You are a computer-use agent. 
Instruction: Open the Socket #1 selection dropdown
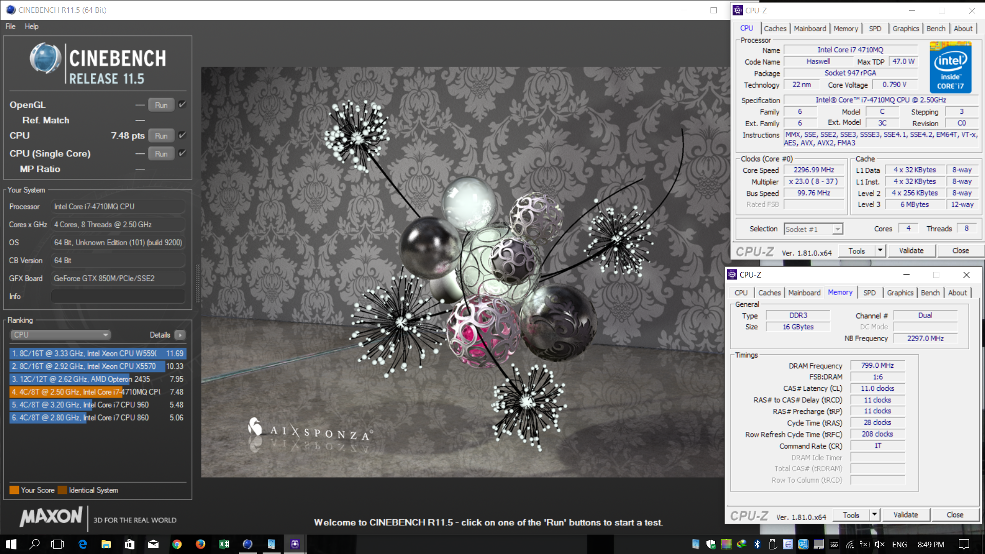813,229
